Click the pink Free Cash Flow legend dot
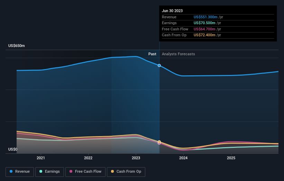 [x=71, y=171]
